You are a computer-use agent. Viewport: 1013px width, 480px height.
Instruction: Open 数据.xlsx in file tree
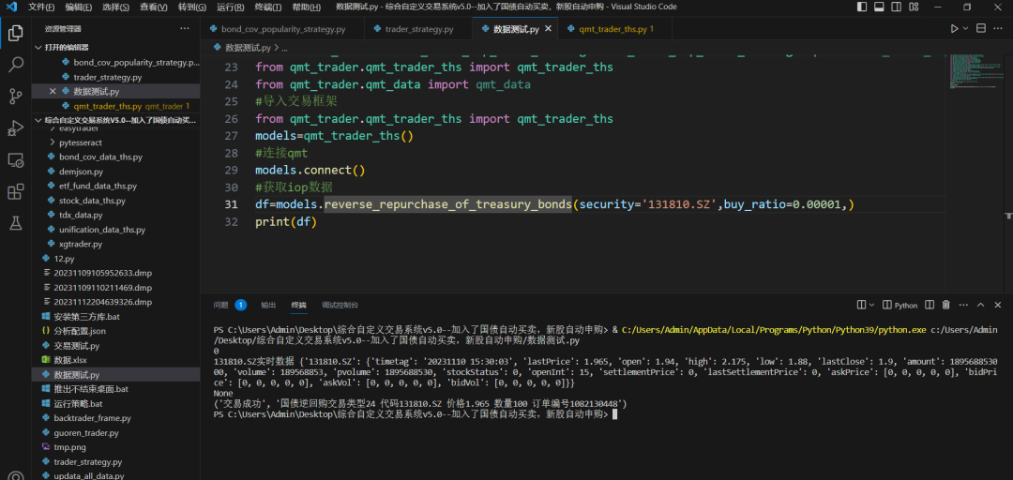pyautogui.click(x=69, y=360)
